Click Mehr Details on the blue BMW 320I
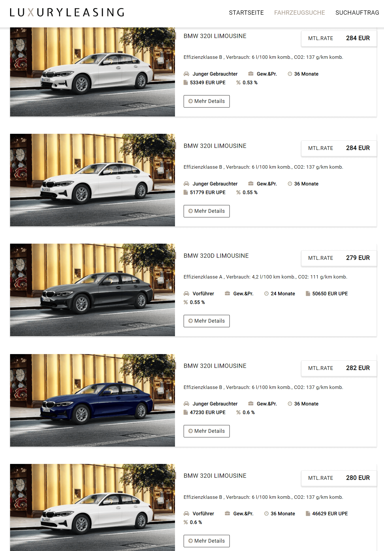Image resolution: width=384 pixels, height=551 pixels. coord(207,431)
